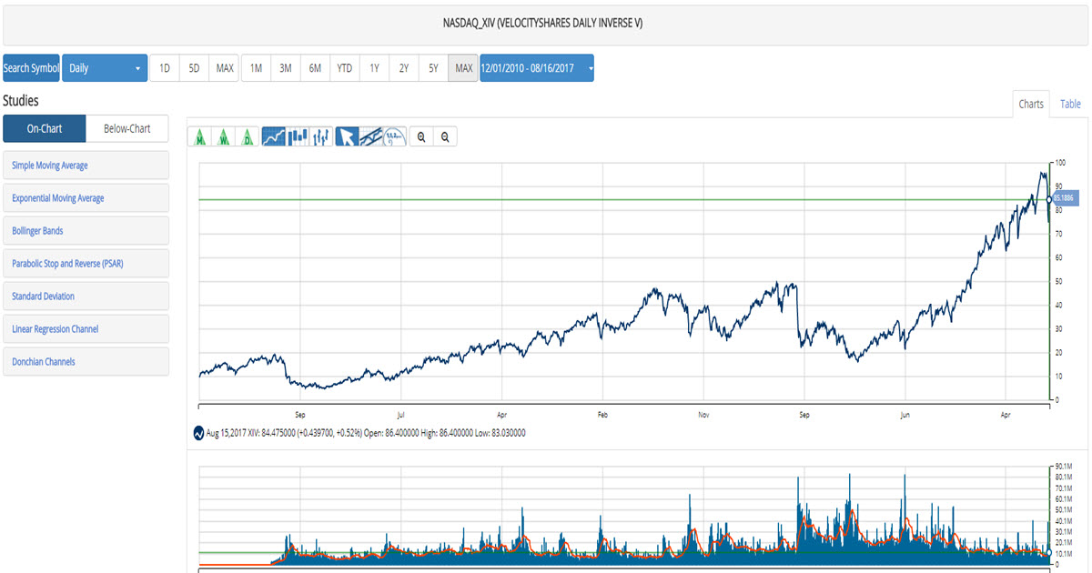The width and height of the screenshot is (1092, 573).
Task: Click the Aug 15, 2017 XIV quote line
Action: 366,434
